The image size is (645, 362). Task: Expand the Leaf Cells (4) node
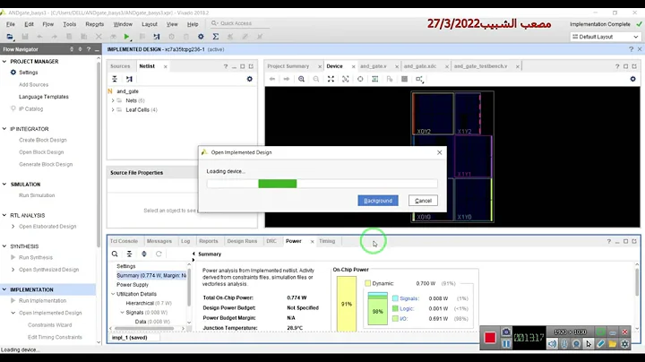pos(113,110)
